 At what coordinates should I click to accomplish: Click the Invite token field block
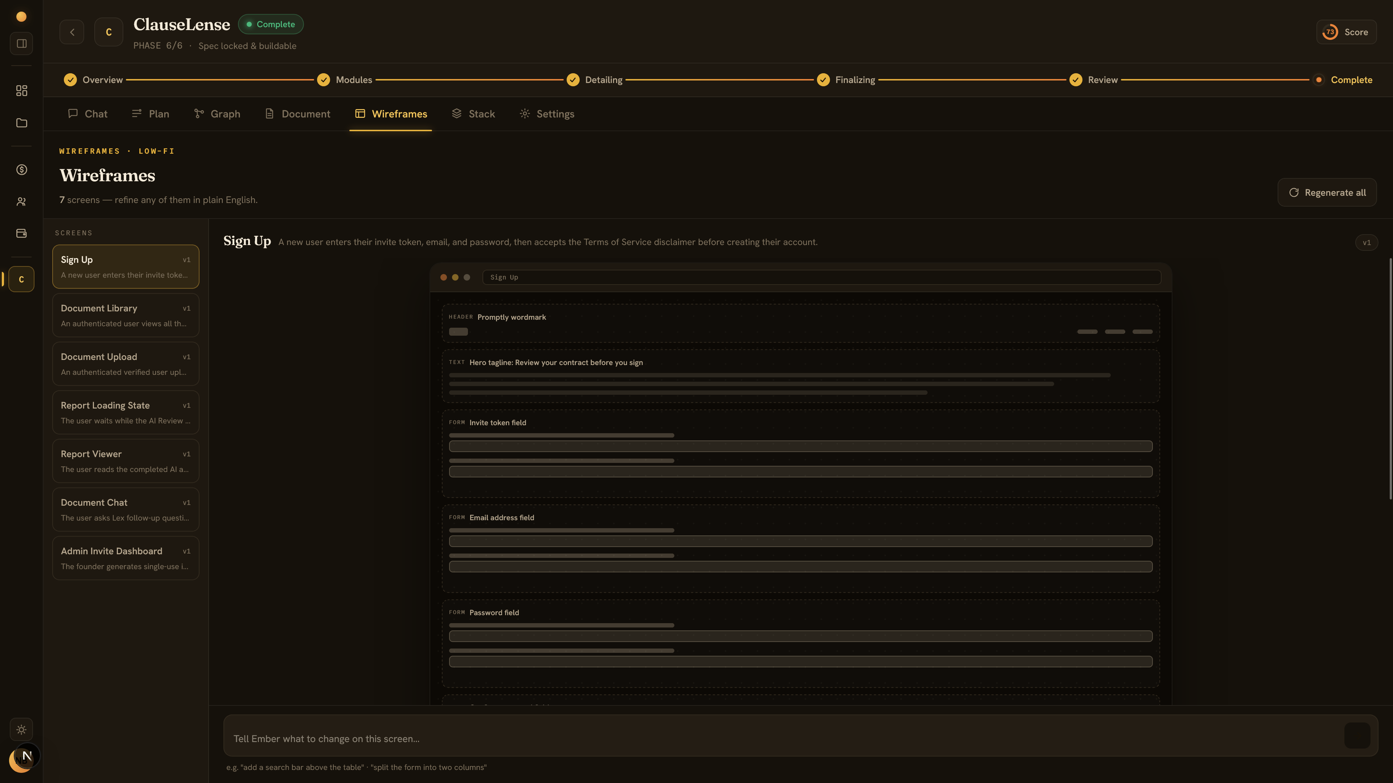pyautogui.click(x=801, y=454)
